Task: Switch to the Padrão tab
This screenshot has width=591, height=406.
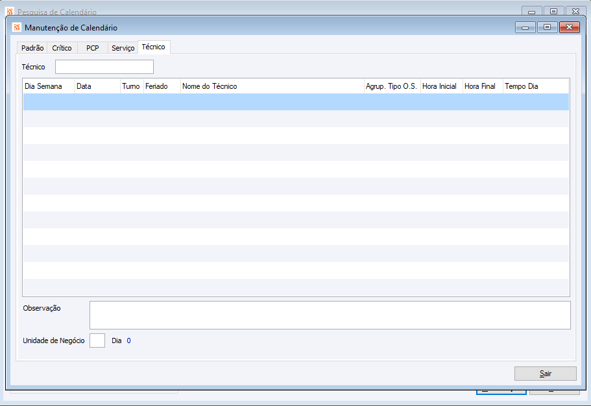Action: coord(32,48)
